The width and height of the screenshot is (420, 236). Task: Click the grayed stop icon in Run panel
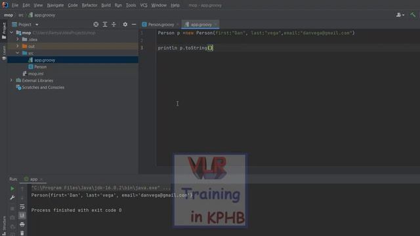click(12, 208)
